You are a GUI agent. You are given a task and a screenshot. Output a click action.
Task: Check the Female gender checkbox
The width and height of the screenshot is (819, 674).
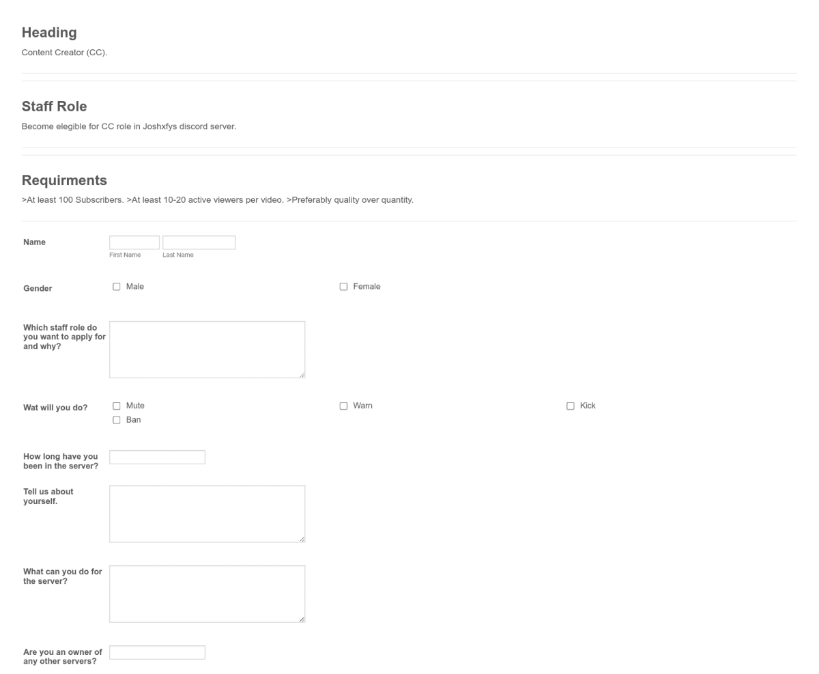click(x=343, y=286)
